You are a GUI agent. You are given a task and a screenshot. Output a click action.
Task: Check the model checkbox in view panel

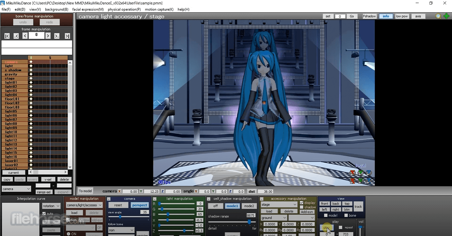[x=326, y=215]
